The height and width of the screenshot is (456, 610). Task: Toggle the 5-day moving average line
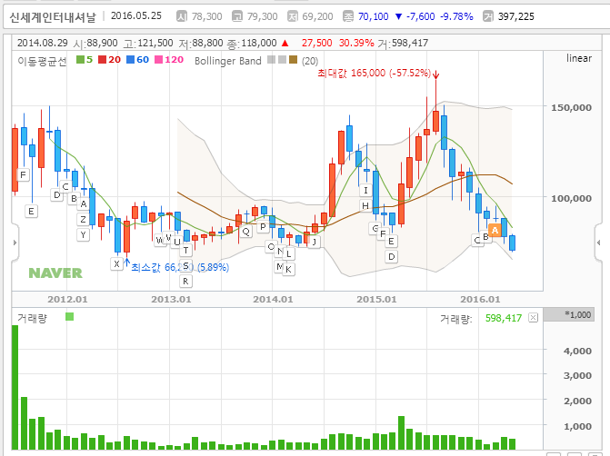[85, 60]
